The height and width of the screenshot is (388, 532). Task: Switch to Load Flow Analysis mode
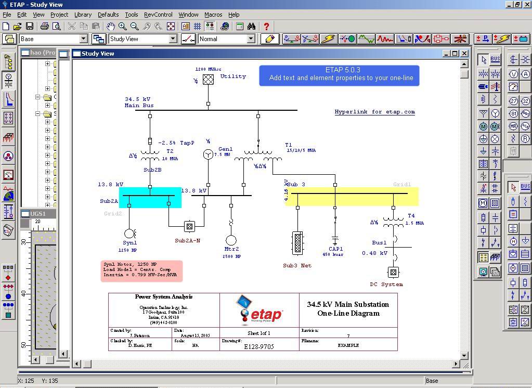pos(291,38)
